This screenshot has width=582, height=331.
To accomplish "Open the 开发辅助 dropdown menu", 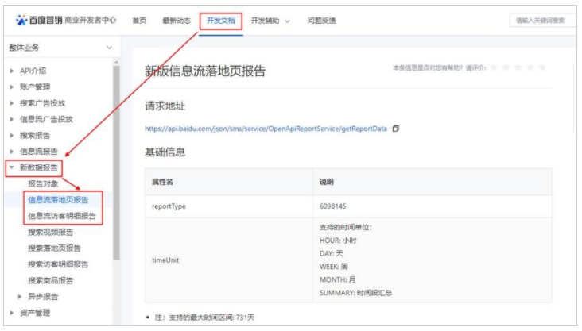I will (270, 21).
